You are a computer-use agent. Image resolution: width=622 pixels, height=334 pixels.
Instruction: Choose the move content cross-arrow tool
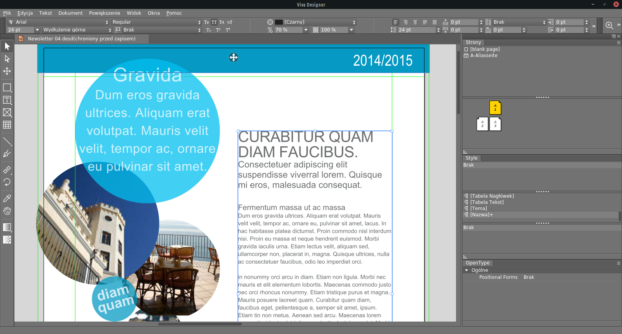coord(7,71)
